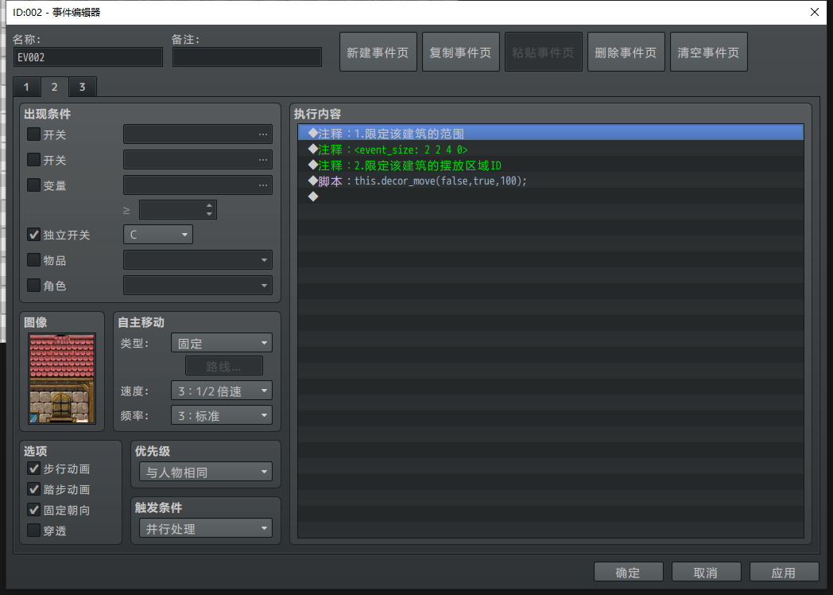
Task: Toggle the 变量 condition checkbox
Action: tap(33, 185)
